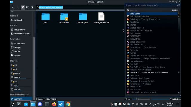Select Equilinox in the game list
This screenshot has height=107, width=191.
click(x=134, y=22)
